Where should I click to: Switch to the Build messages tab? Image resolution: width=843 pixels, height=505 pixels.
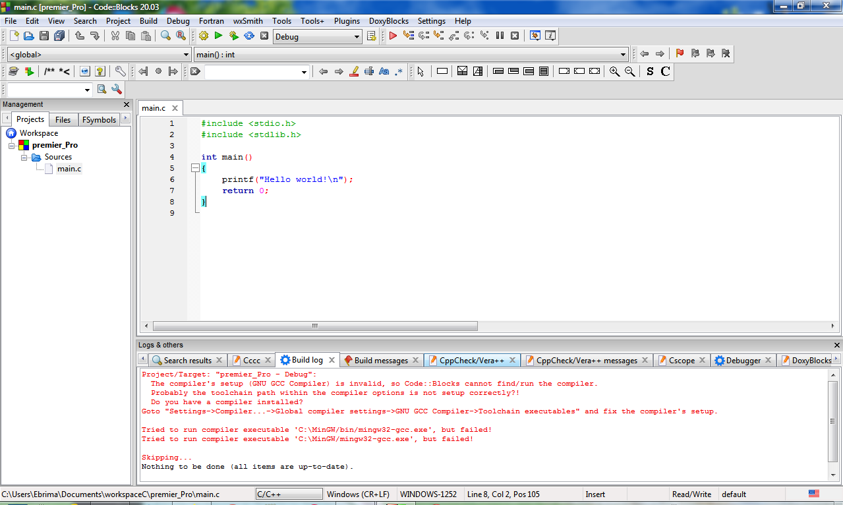click(x=381, y=360)
